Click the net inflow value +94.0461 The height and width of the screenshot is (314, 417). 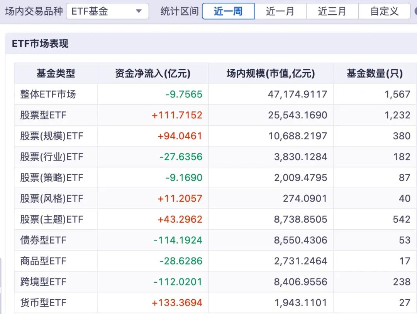point(180,136)
